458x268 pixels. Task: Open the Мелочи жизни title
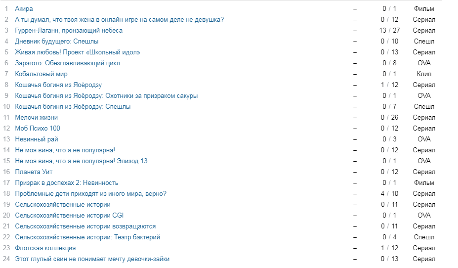click(x=37, y=118)
